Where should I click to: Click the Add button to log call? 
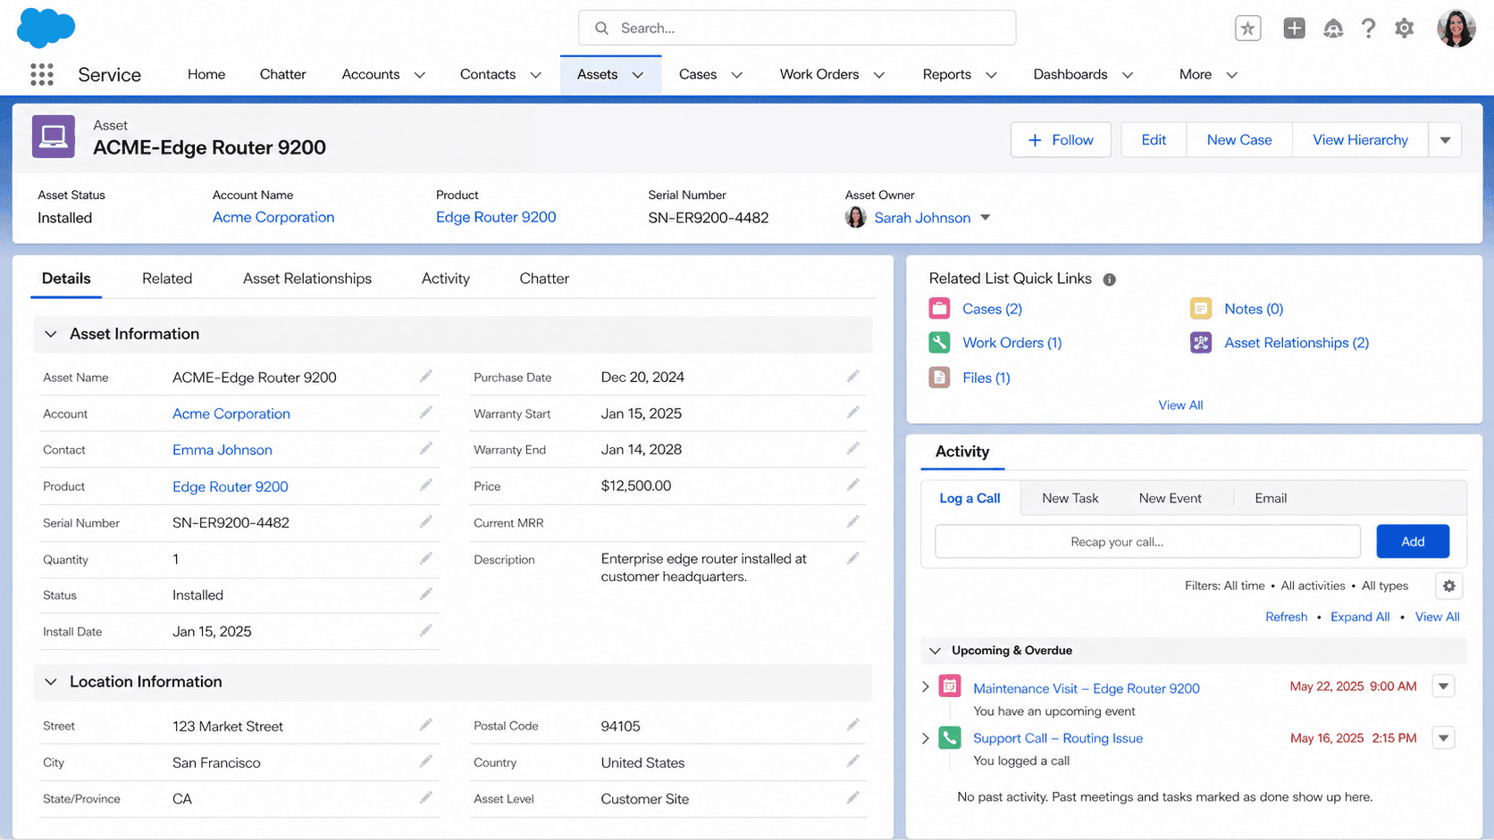pos(1413,542)
